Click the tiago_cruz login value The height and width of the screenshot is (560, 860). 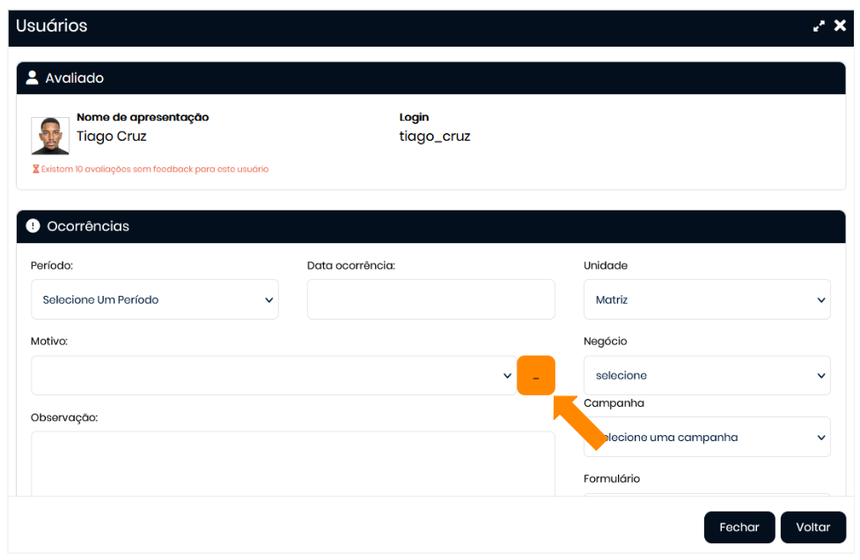pos(435,136)
